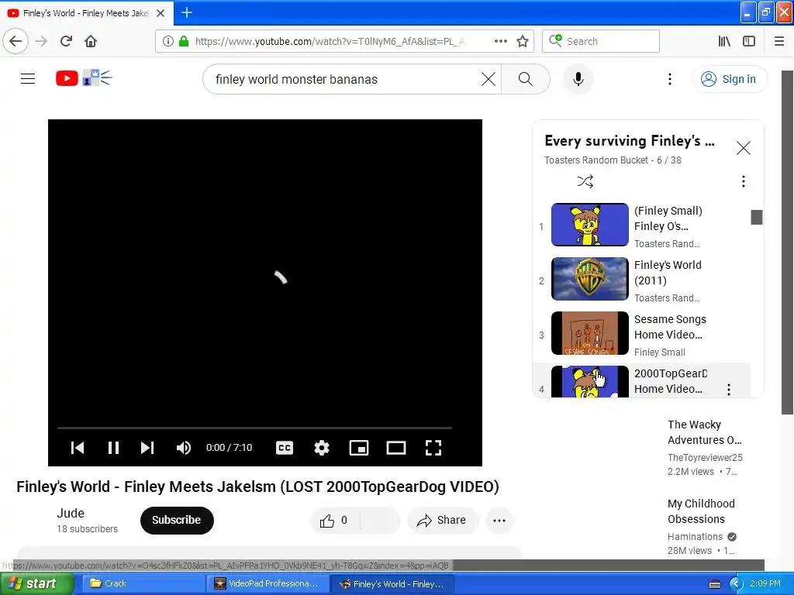Open the Firefox hamburger menu
Viewport: 794px width, 595px height.
[x=779, y=41]
